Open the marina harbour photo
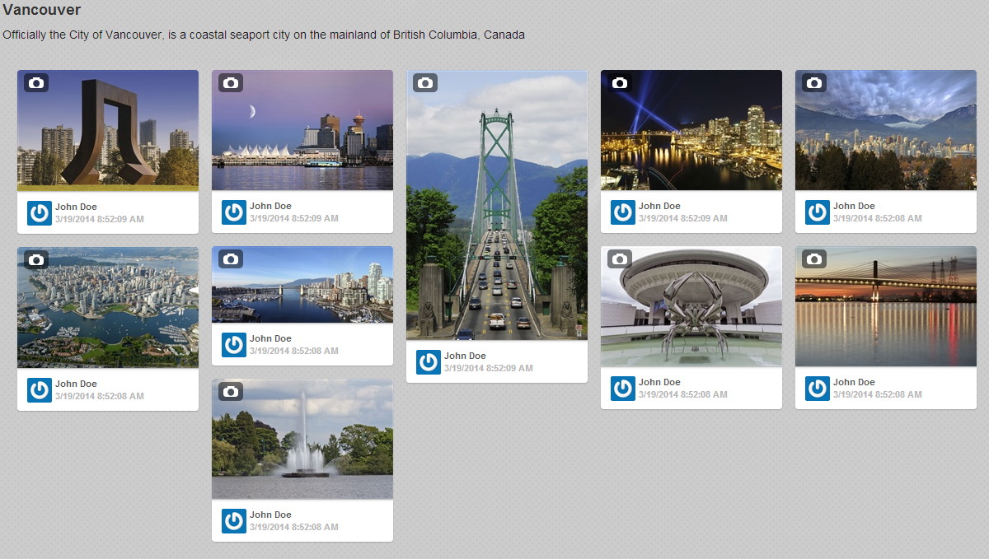 click(302, 284)
